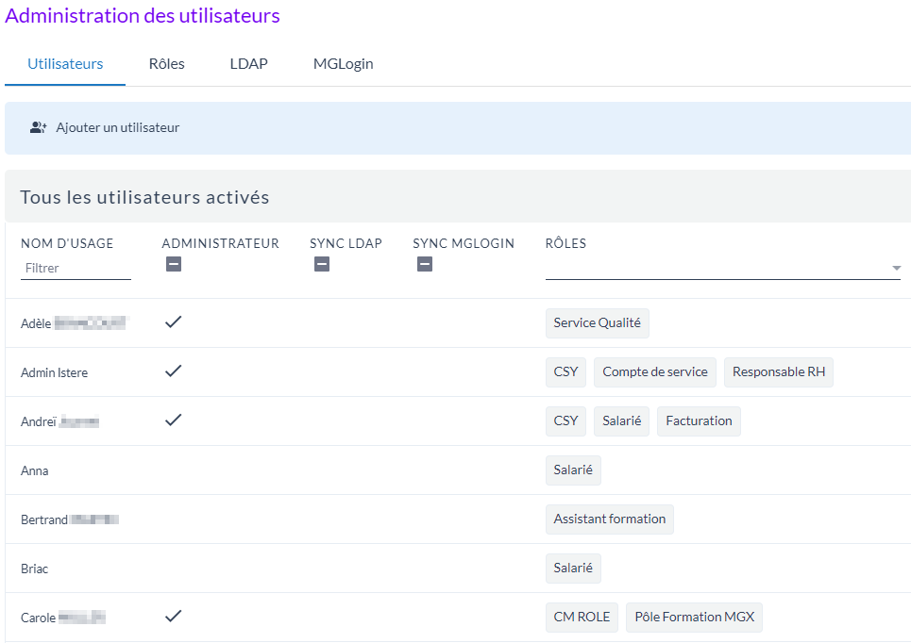The height and width of the screenshot is (643, 911).
Task: Toggle the Administrateur filter checkbox
Action: [174, 265]
